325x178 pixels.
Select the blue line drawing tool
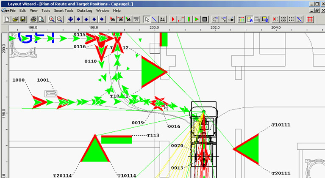(x=155, y=19)
